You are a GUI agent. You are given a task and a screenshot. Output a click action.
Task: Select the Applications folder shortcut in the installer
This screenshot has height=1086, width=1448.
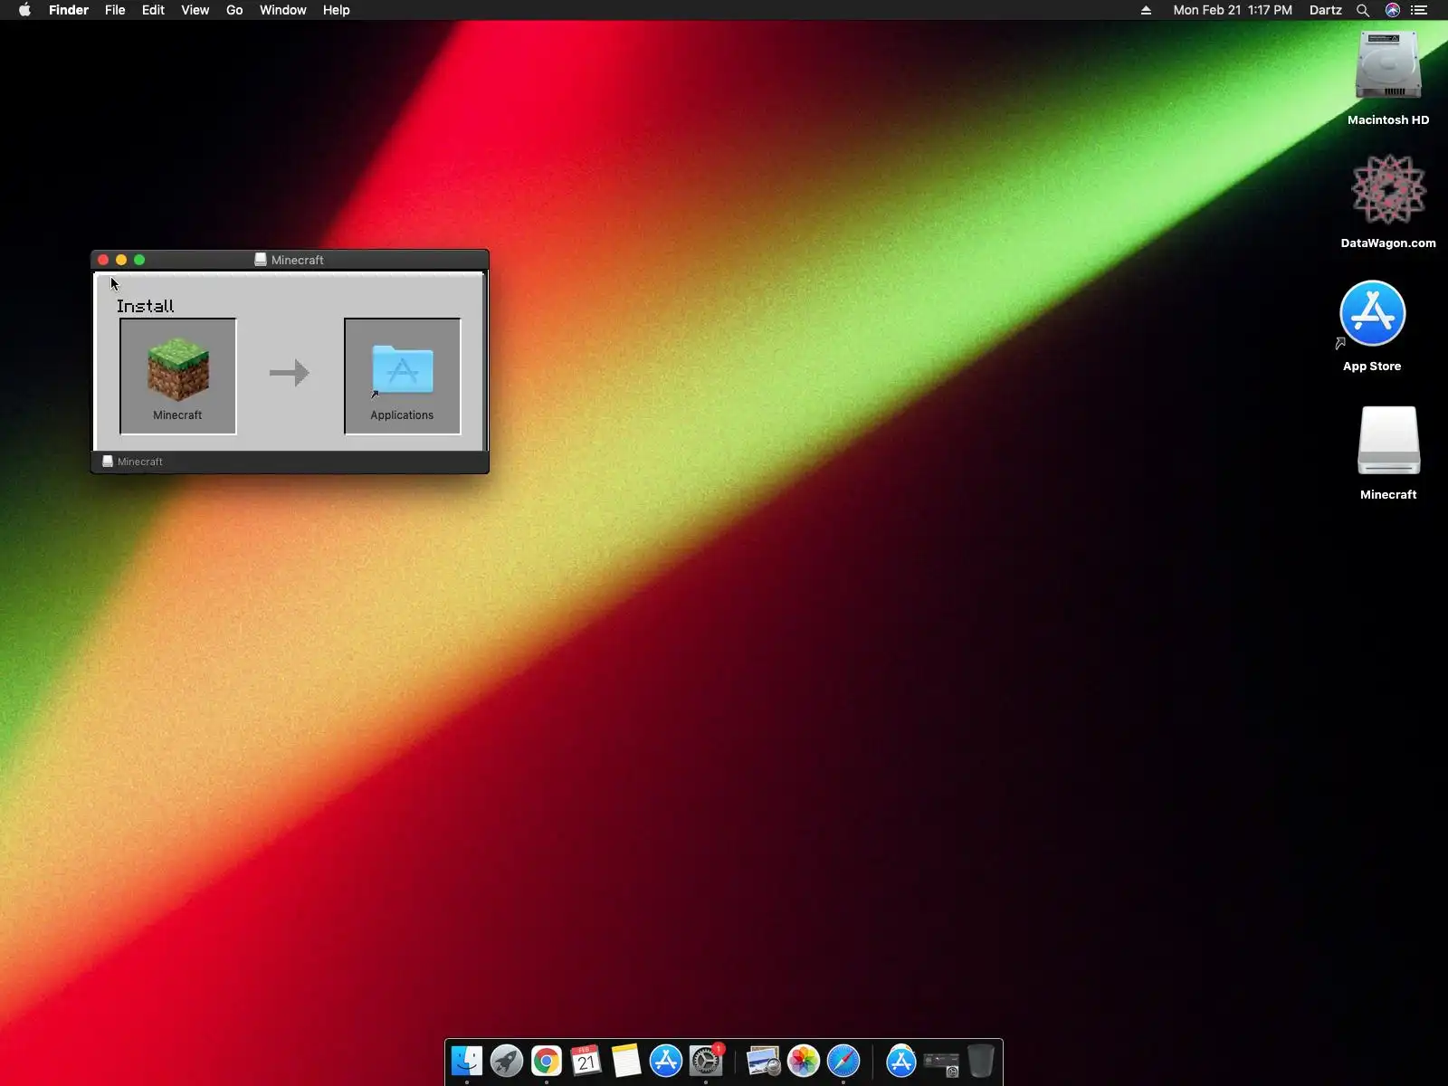coord(403,370)
